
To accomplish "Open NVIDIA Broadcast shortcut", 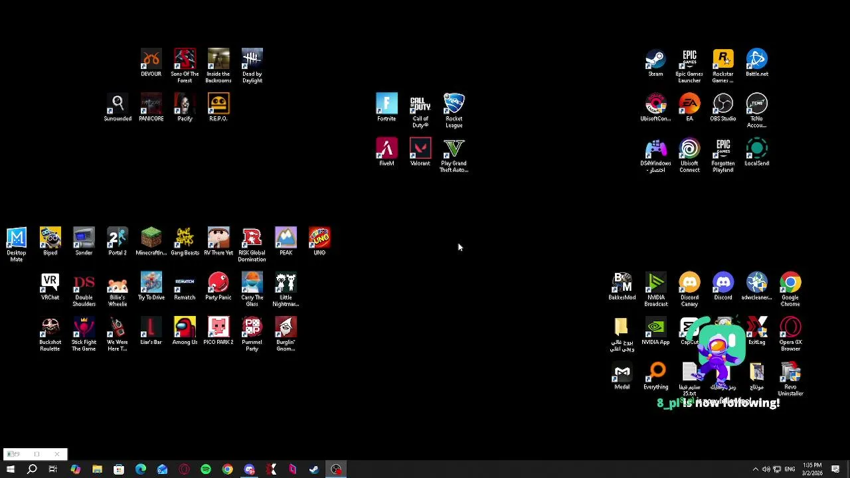I will coord(655,289).
